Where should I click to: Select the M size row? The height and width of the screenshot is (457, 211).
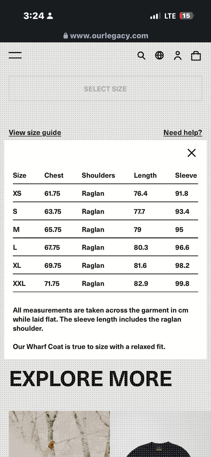pyautogui.click(x=105, y=229)
